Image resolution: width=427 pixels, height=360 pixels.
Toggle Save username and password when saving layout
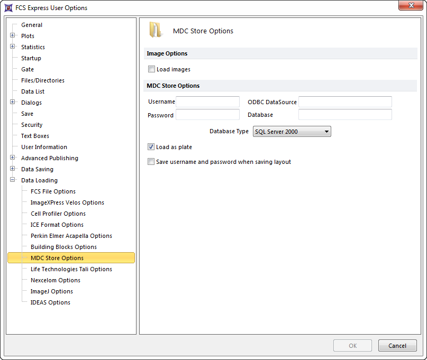click(x=152, y=162)
